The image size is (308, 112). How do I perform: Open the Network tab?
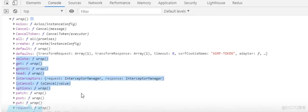tap(95, 3)
